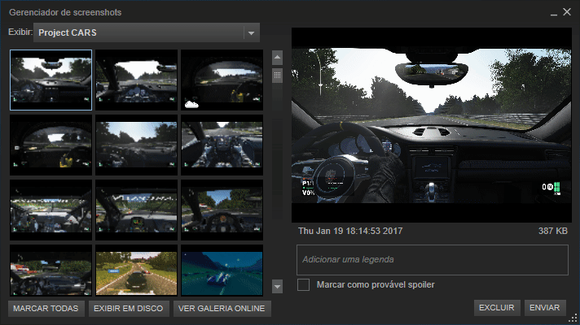Click the ENVIAR button

point(545,308)
